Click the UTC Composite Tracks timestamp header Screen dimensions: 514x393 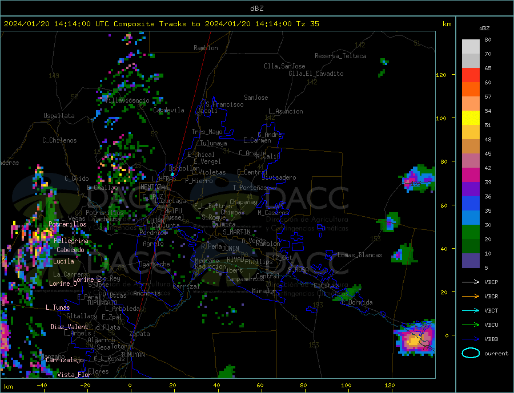[x=161, y=24]
